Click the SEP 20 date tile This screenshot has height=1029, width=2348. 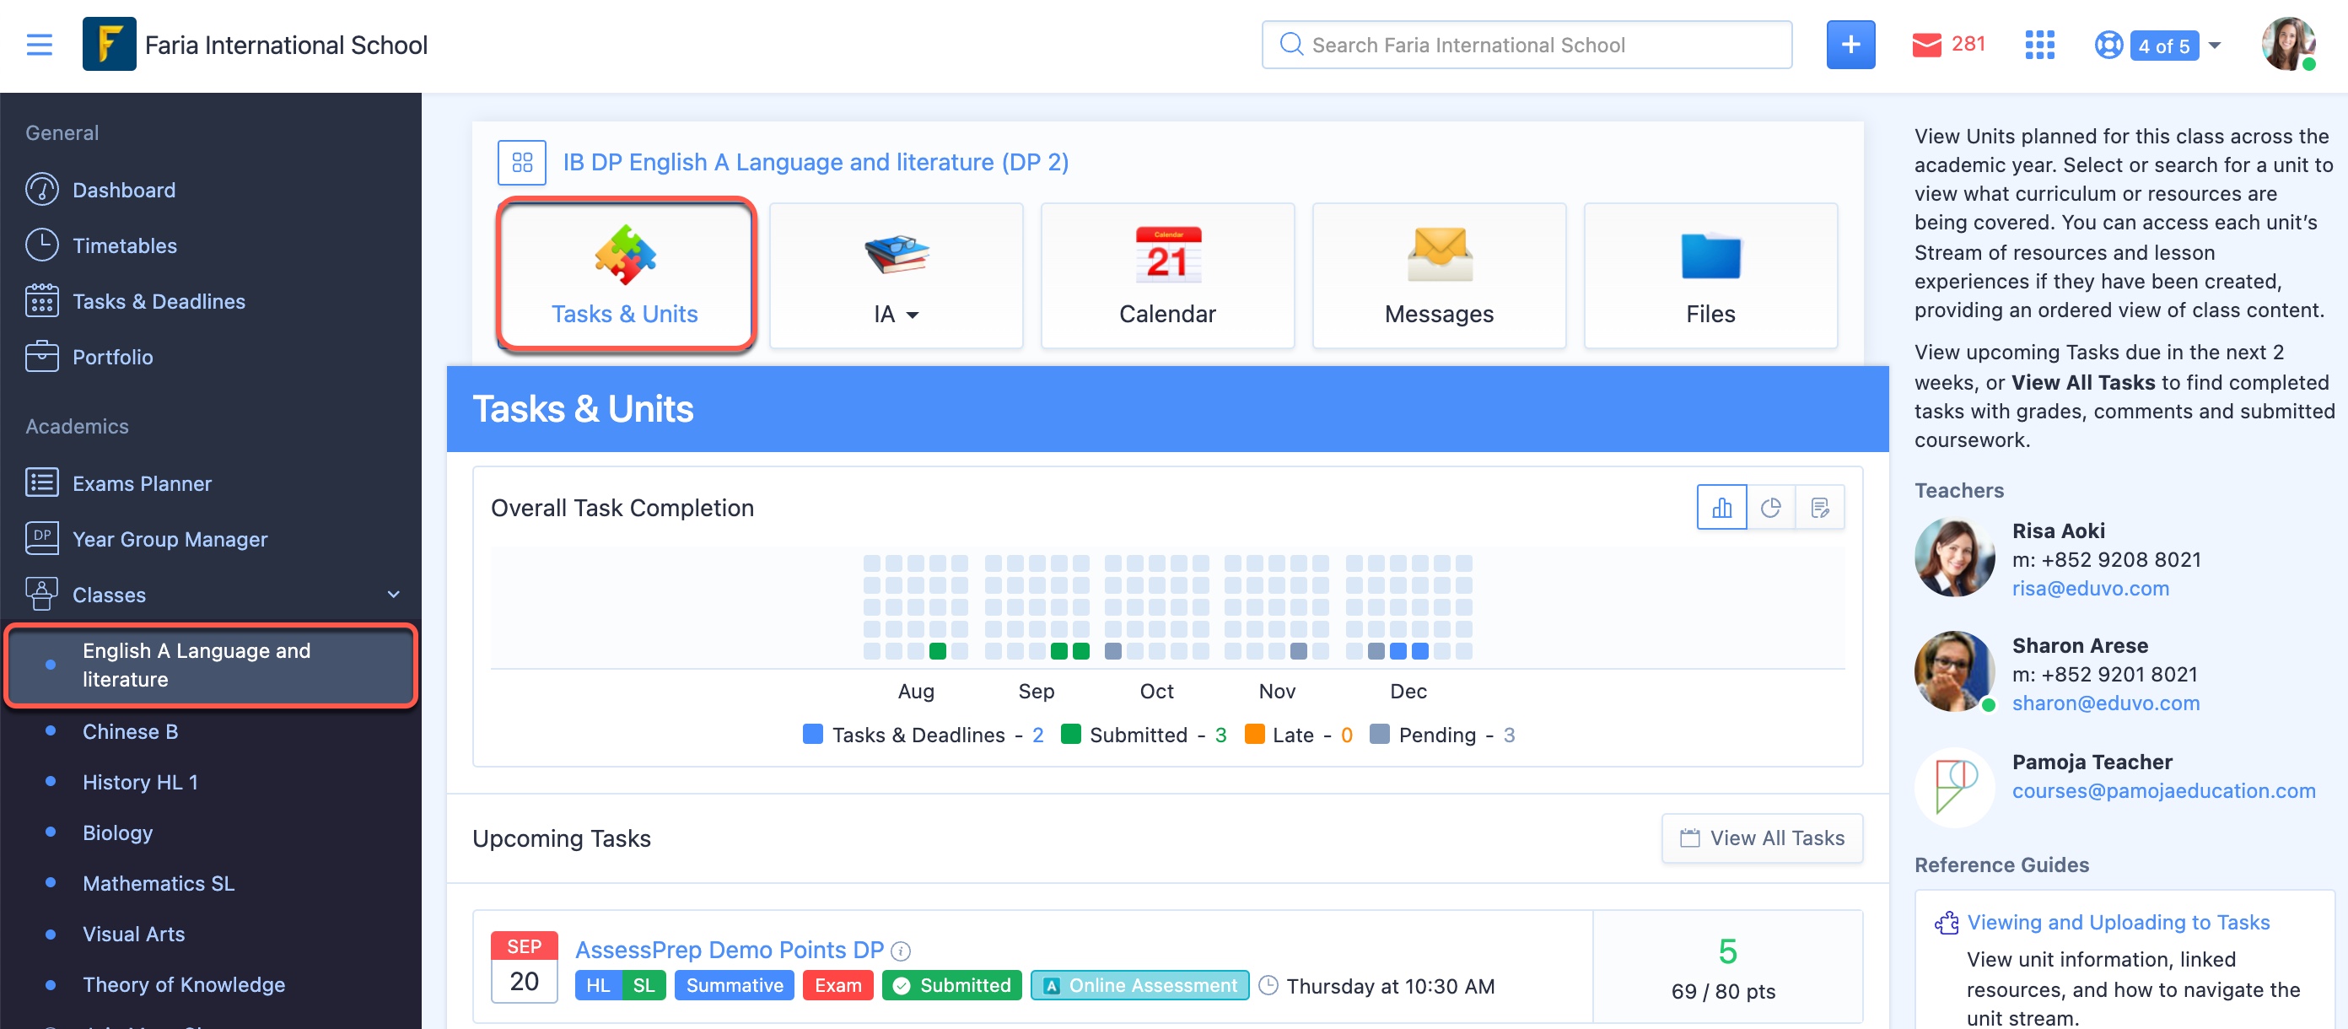[524, 966]
